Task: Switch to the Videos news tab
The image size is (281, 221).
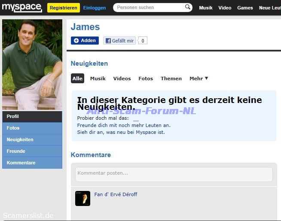Action: pos(122,79)
